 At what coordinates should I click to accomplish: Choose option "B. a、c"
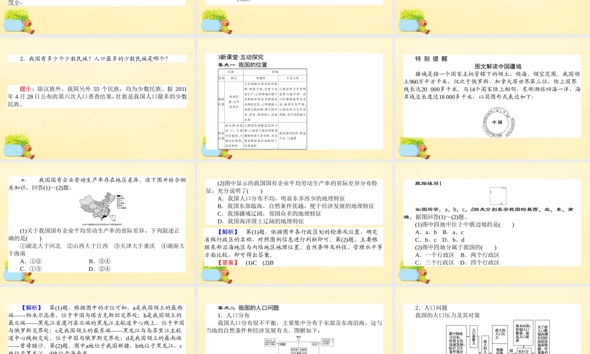[x=453, y=232]
